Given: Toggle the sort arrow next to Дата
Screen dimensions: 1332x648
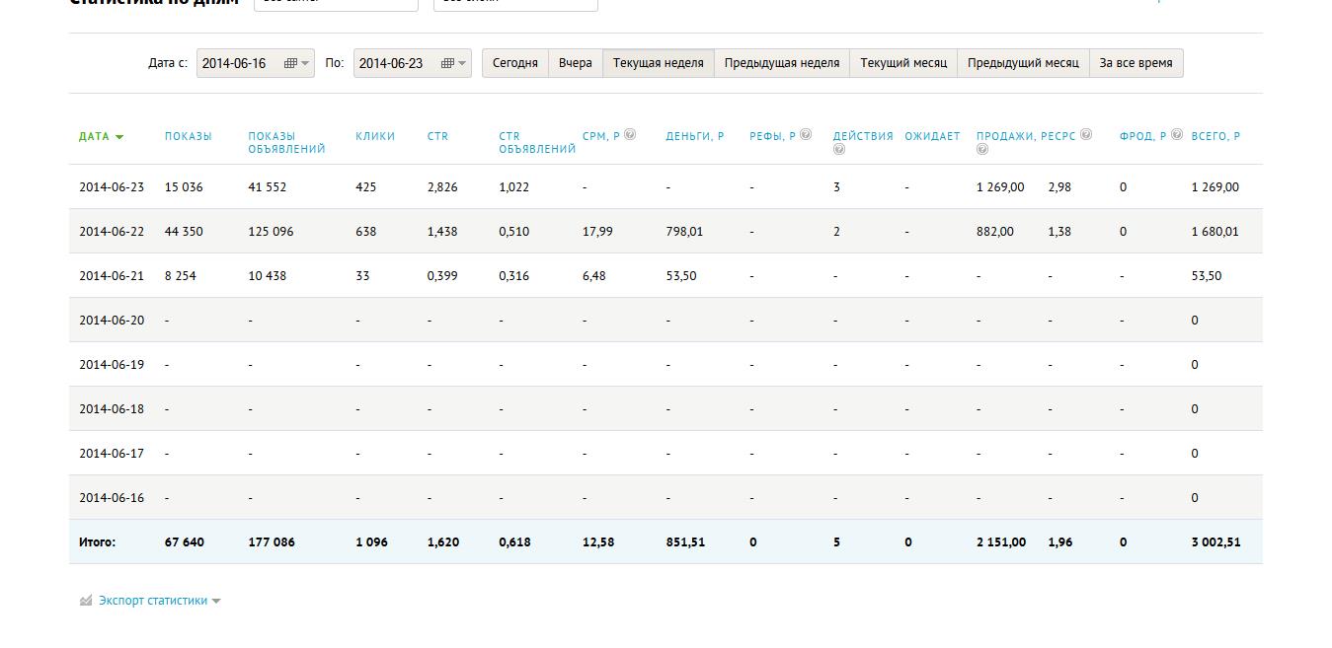Looking at the screenshot, I should tap(119, 137).
